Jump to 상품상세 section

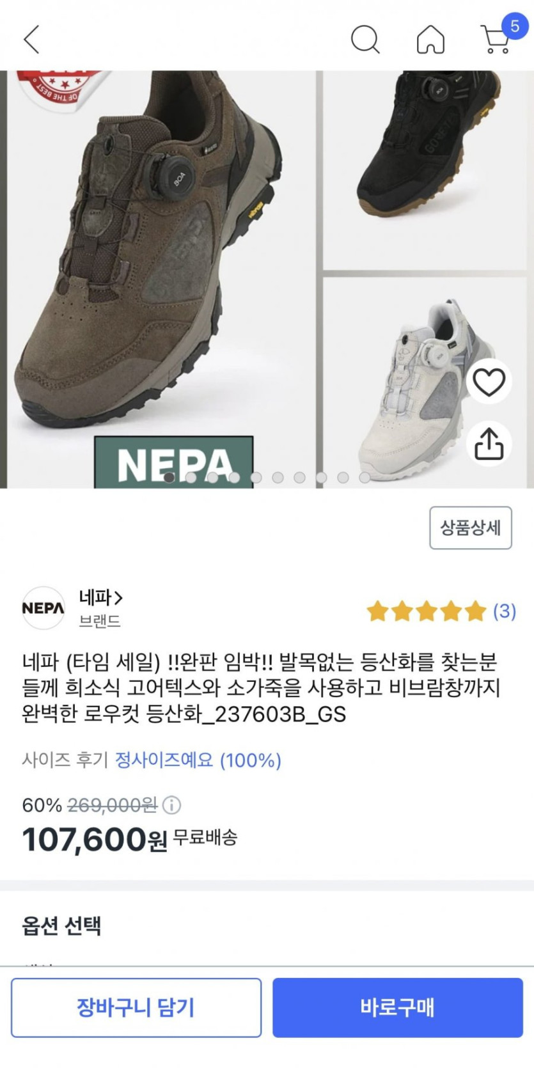pyautogui.click(x=470, y=528)
